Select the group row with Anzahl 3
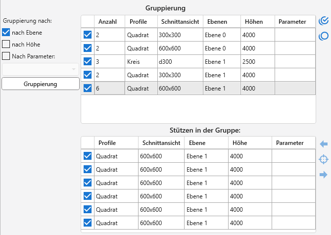The width and height of the screenshot is (331, 235). pos(198,61)
